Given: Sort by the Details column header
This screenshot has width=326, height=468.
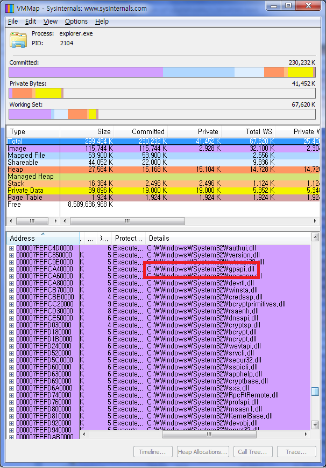Looking at the screenshot, I should pyautogui.click(x=228, y=238).
